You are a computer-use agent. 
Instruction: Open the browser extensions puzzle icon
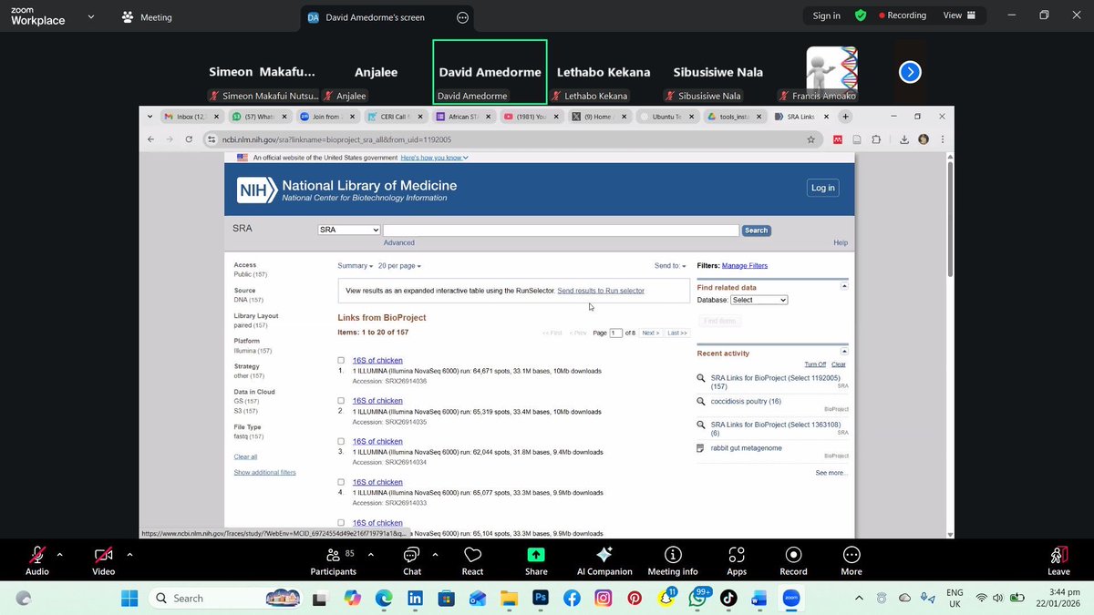[x=876, y=139]
